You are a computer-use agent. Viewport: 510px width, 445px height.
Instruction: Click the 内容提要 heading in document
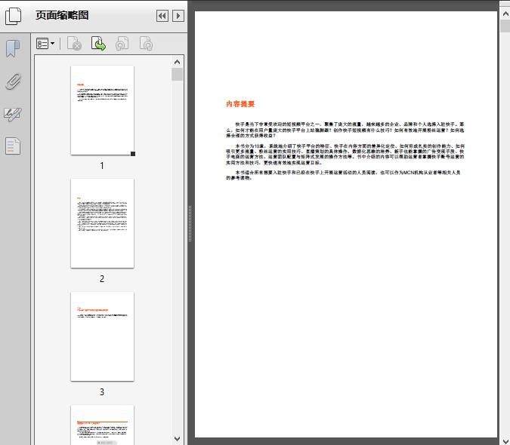[x=240, y=104]
